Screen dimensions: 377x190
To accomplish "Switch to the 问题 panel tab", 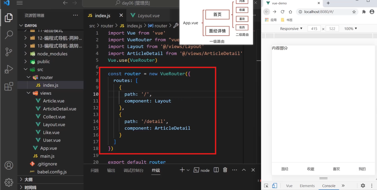I will (95, 170).
